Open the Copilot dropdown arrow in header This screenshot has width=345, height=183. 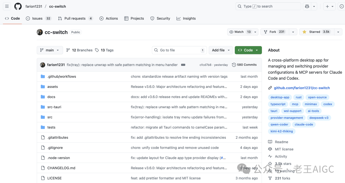(314, 6)
